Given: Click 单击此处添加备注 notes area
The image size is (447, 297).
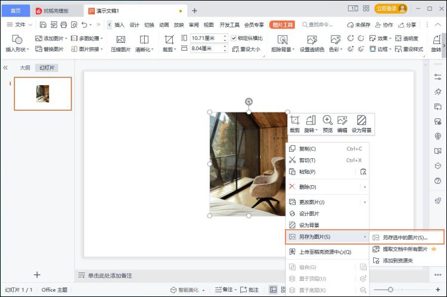Looking at the screenshot, I should pyautogui.click(x=110, y=276).
